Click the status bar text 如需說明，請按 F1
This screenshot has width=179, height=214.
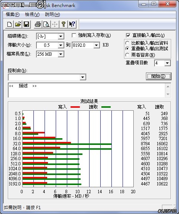22,208
